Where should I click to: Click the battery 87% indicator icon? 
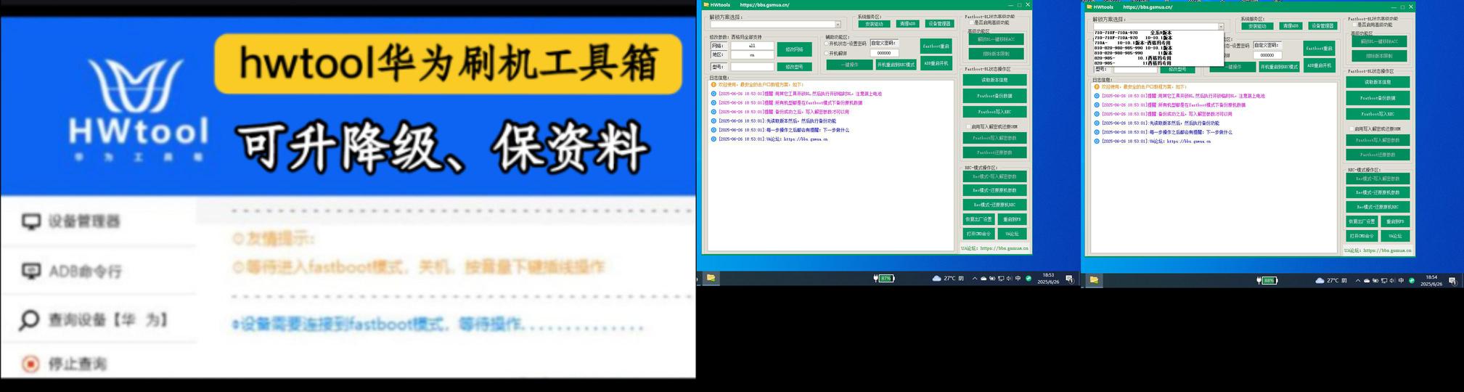point(885,278)
